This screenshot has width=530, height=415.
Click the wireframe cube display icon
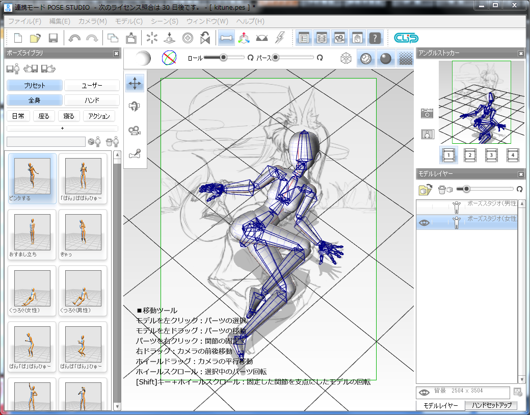click(x=346, y=58)
